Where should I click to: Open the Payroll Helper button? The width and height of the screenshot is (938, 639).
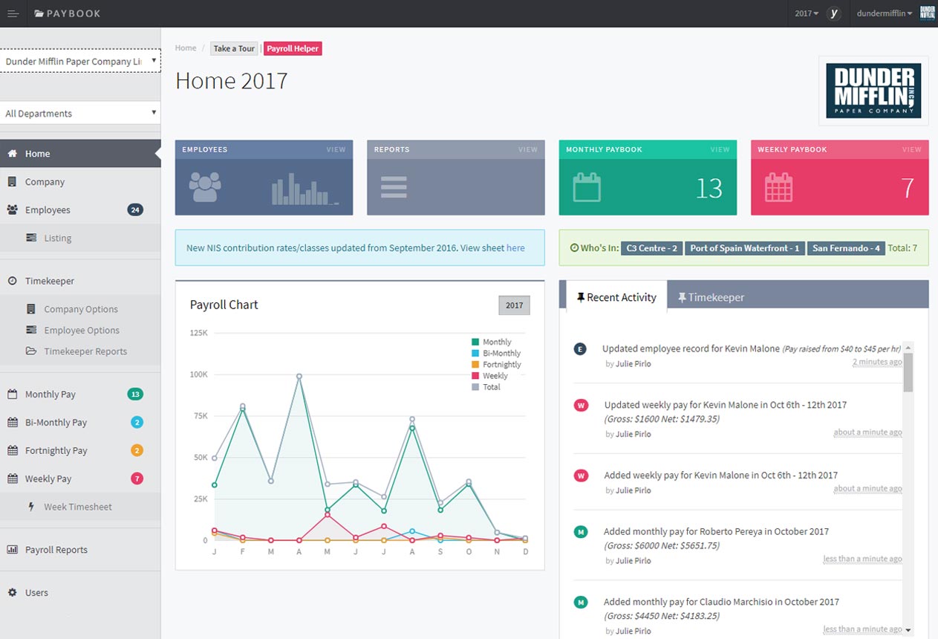[293, 49]
